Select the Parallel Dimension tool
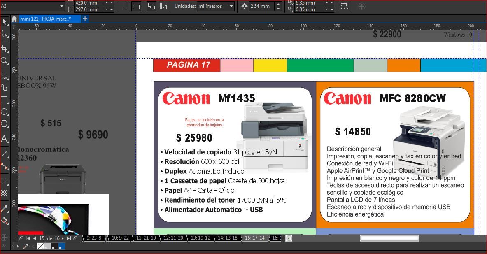 [5, 154]
